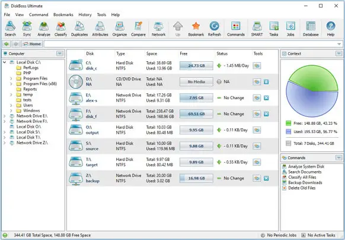Open the Compare tool

click(x=138, y=29)
